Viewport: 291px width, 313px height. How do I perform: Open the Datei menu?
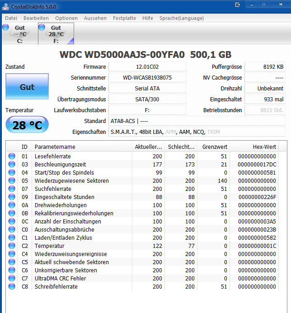(x=11, y=18)
